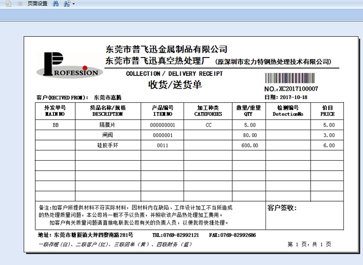Click page indicator 第 1 页，共 1 页
This screenshot has height=265, width=363.
tap(309, 244)
